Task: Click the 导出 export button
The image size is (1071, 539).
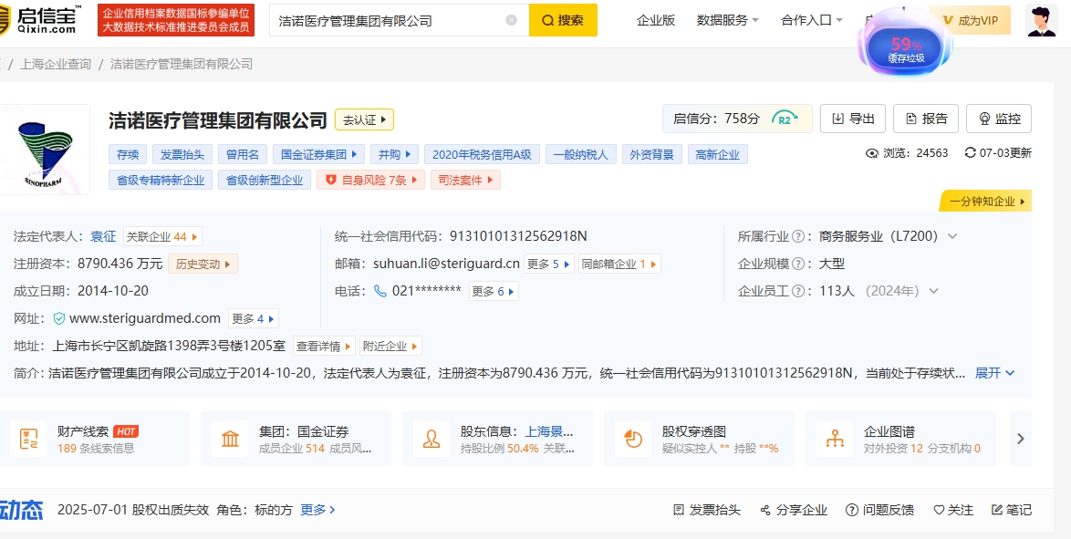Action: pos(852,119)
